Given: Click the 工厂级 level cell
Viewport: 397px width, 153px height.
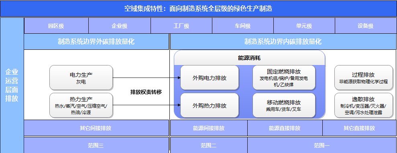Looking at the screenshot, I should [x=181, y=26].
